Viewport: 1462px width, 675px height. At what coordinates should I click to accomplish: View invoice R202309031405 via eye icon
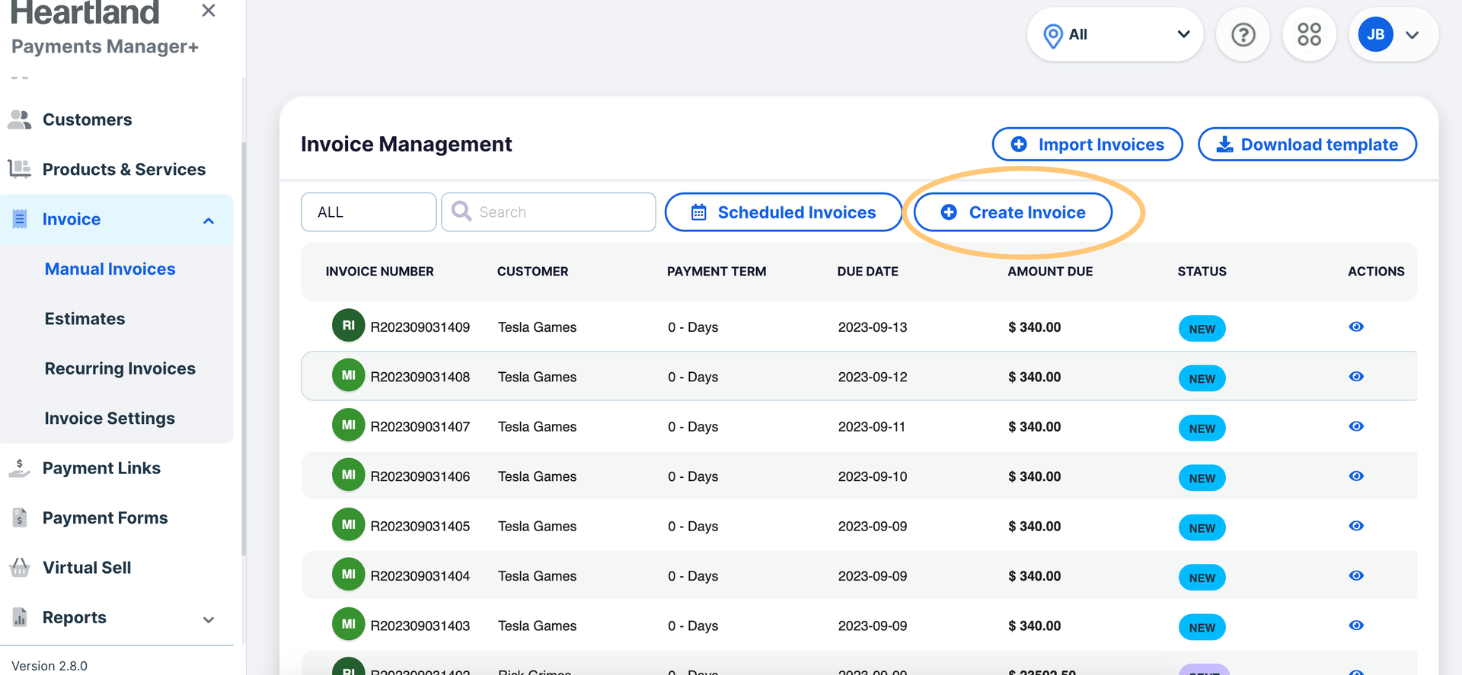click(1356, 526)
